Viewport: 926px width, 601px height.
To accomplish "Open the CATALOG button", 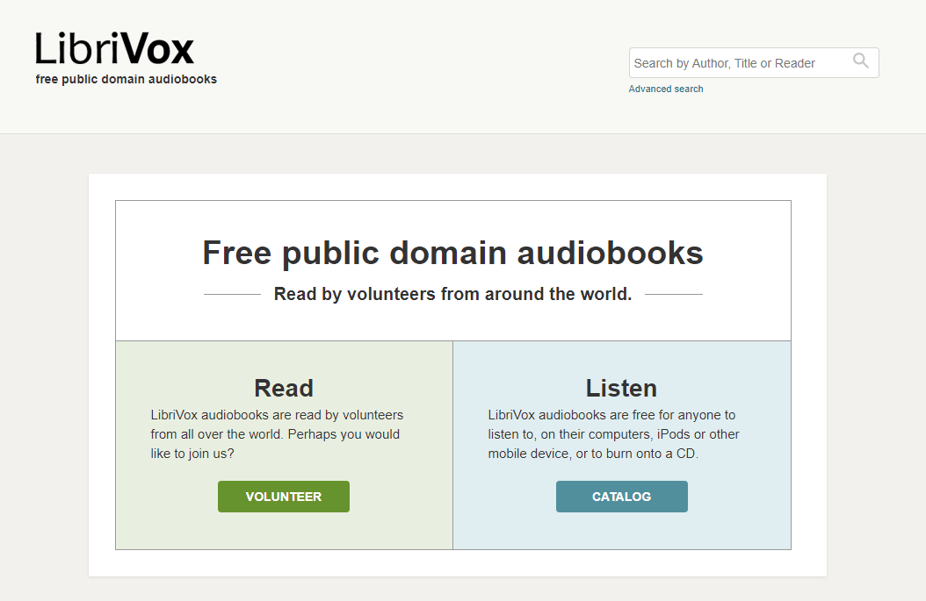I will (622, 497).
